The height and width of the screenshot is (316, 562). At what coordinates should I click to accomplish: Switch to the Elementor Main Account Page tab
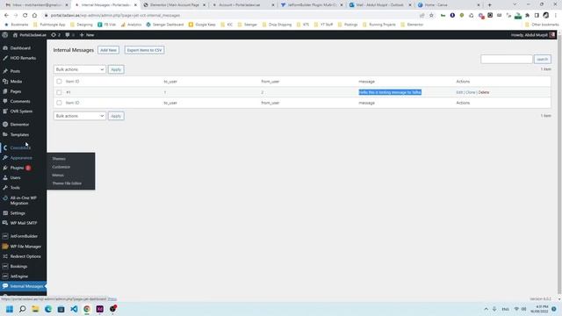[x=175, y=5]
